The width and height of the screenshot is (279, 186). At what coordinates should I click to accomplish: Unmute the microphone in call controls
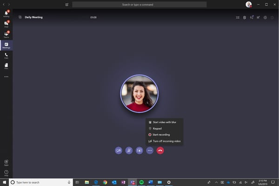pyautogui.click(x=129, y=151)
